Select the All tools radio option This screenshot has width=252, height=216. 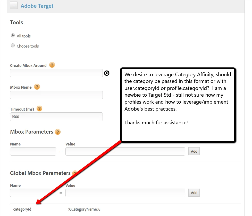13,35
